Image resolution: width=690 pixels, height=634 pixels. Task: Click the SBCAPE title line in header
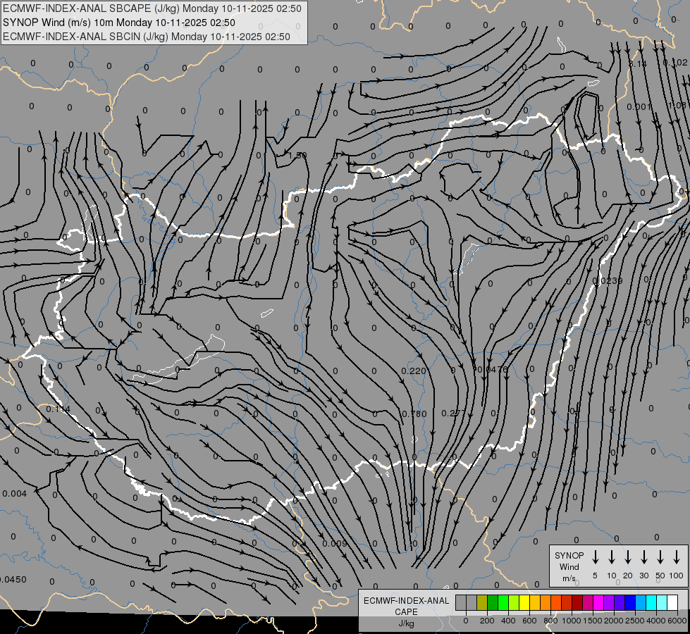152,8
